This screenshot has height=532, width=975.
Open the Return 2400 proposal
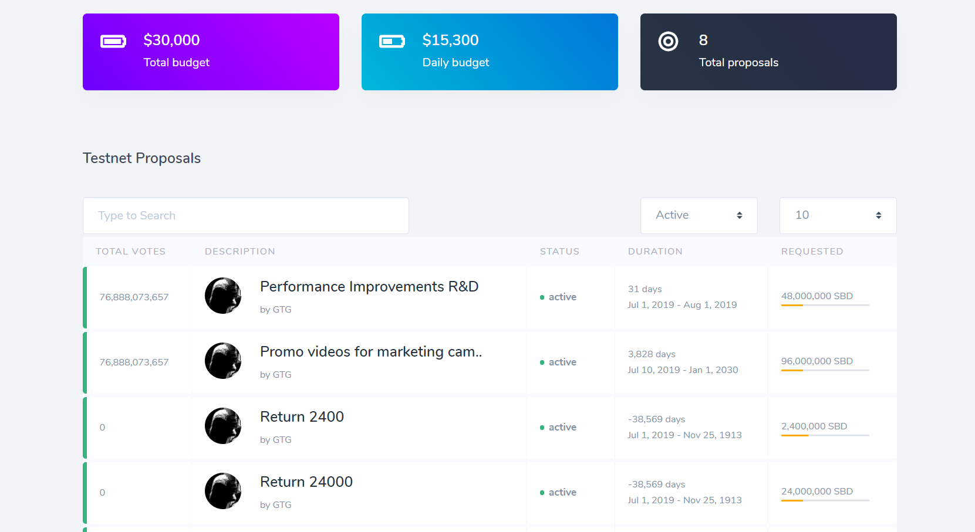(x=302, y=416)
